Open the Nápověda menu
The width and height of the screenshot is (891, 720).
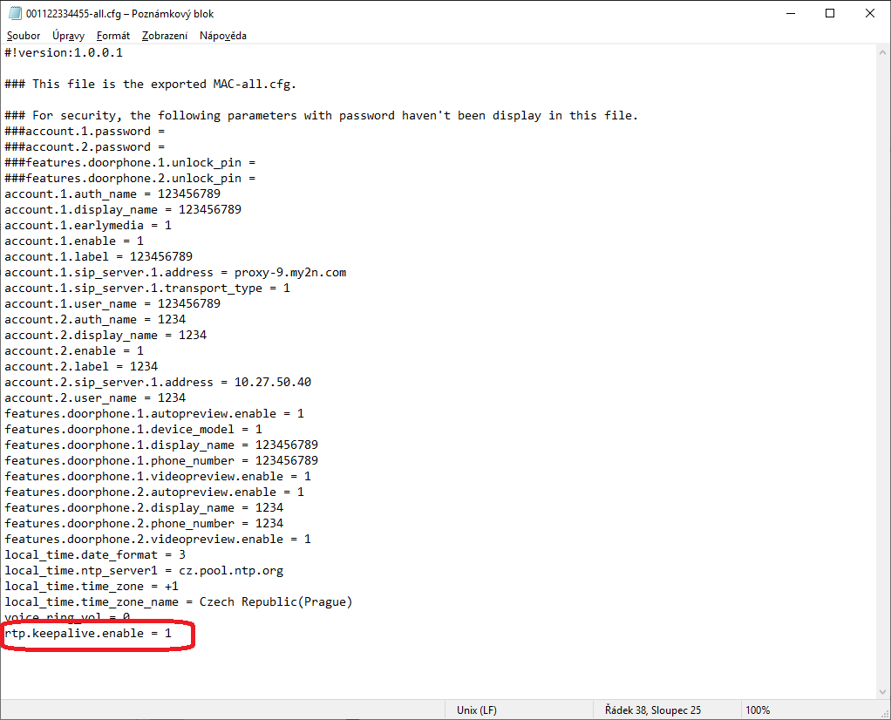(223, 36)
